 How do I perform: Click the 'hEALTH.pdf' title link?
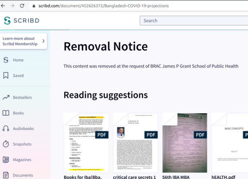click(x=223, y=177)
